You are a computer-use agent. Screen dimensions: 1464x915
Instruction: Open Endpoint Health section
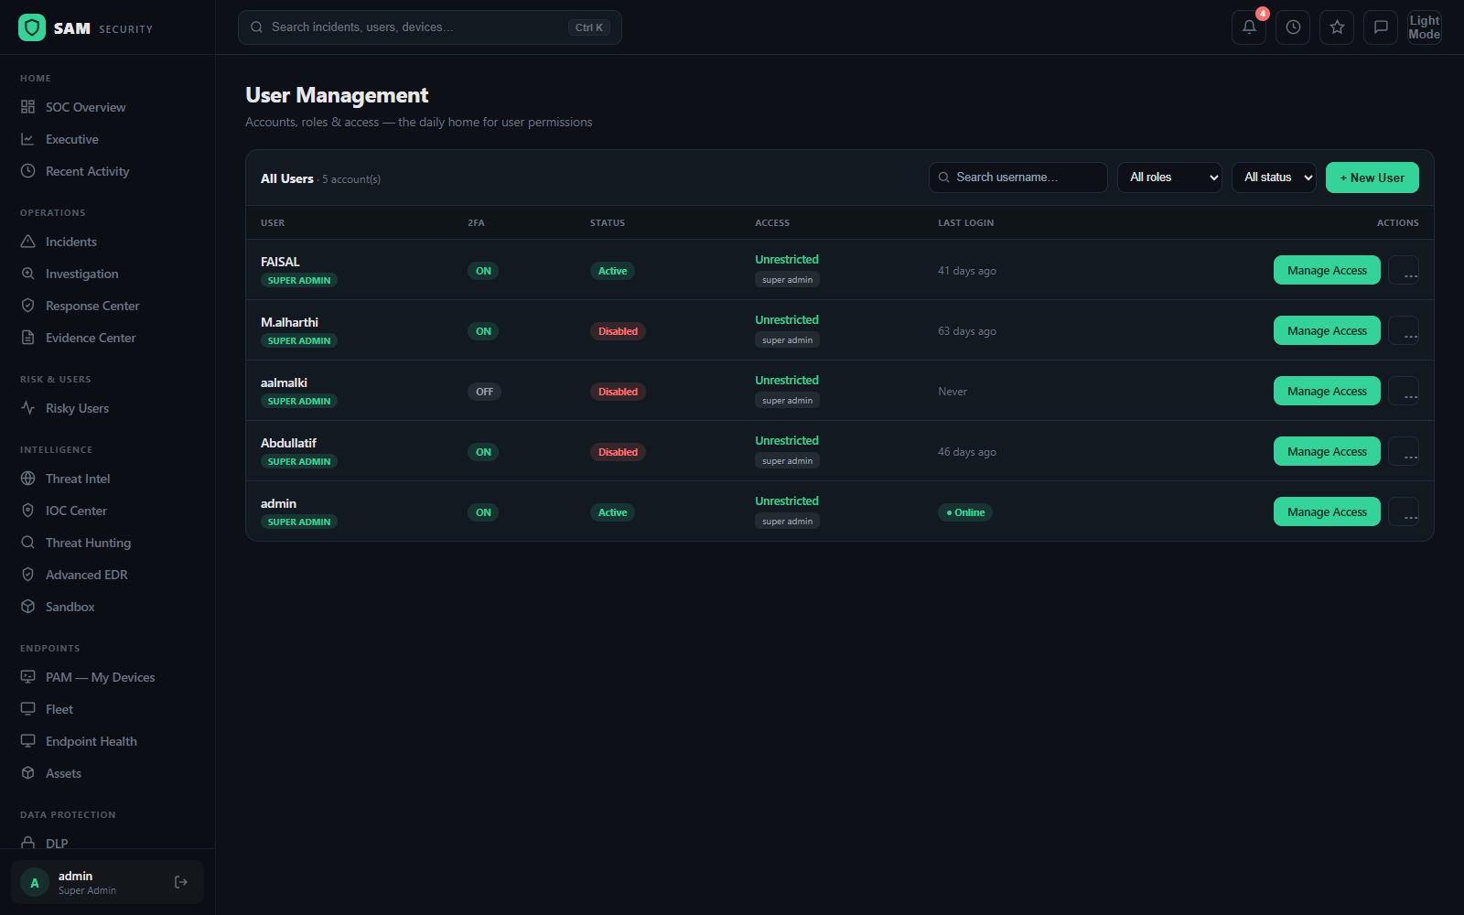(108, 741)
